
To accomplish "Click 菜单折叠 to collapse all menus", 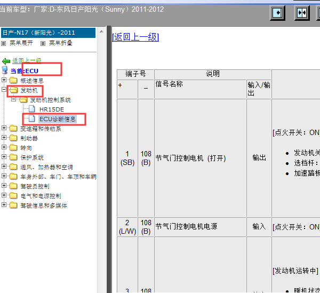I will tap(61, 43).
